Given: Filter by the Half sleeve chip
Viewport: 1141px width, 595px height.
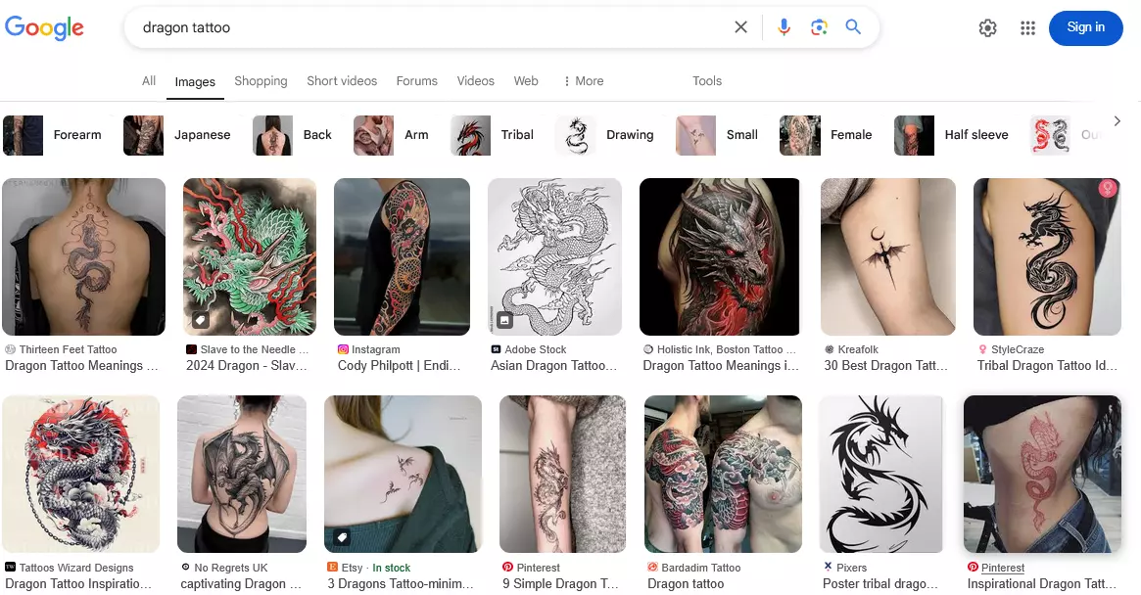Looking at the screenshot, I should (x=952, y=135).
